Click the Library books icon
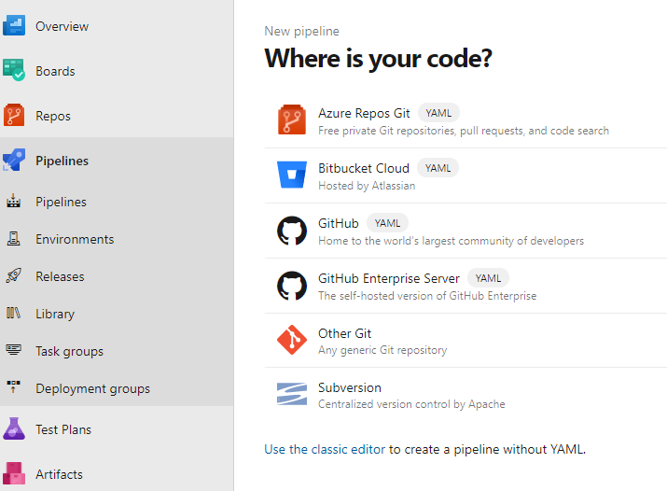This screenshot has width=667, height=491. [x=14, y=313]
